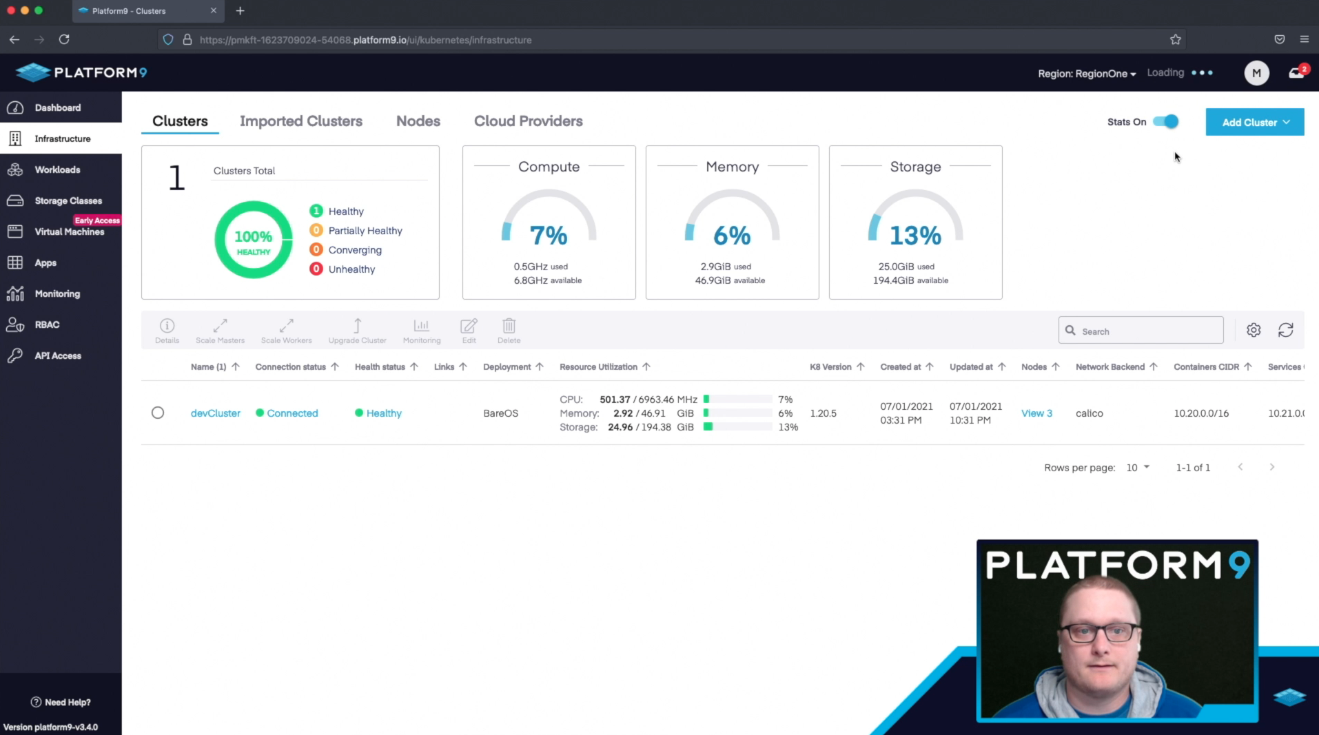The image size is (1319, 735).
Task: Sort by Name column arrow
Action: [236, 366]
